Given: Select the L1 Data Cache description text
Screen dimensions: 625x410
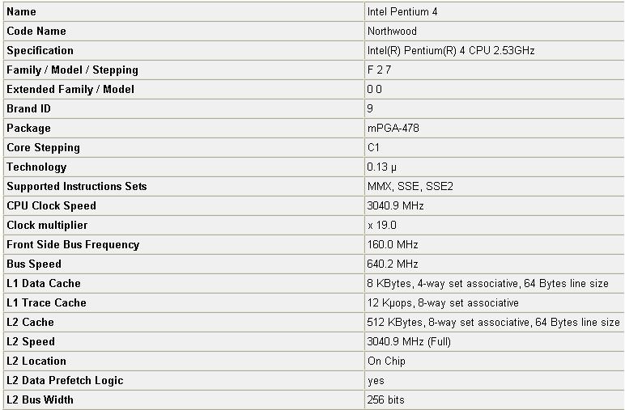Looking at the screenshot, I should [487, 283].
